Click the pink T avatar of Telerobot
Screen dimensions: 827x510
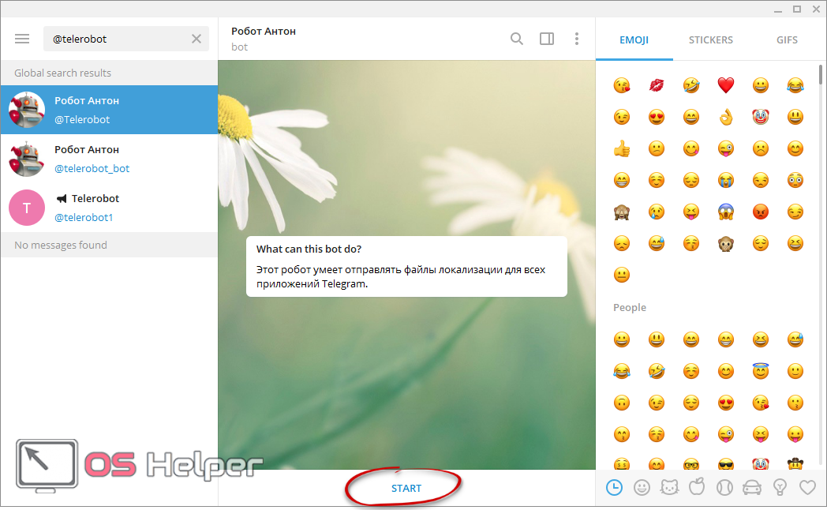[26, 208]
